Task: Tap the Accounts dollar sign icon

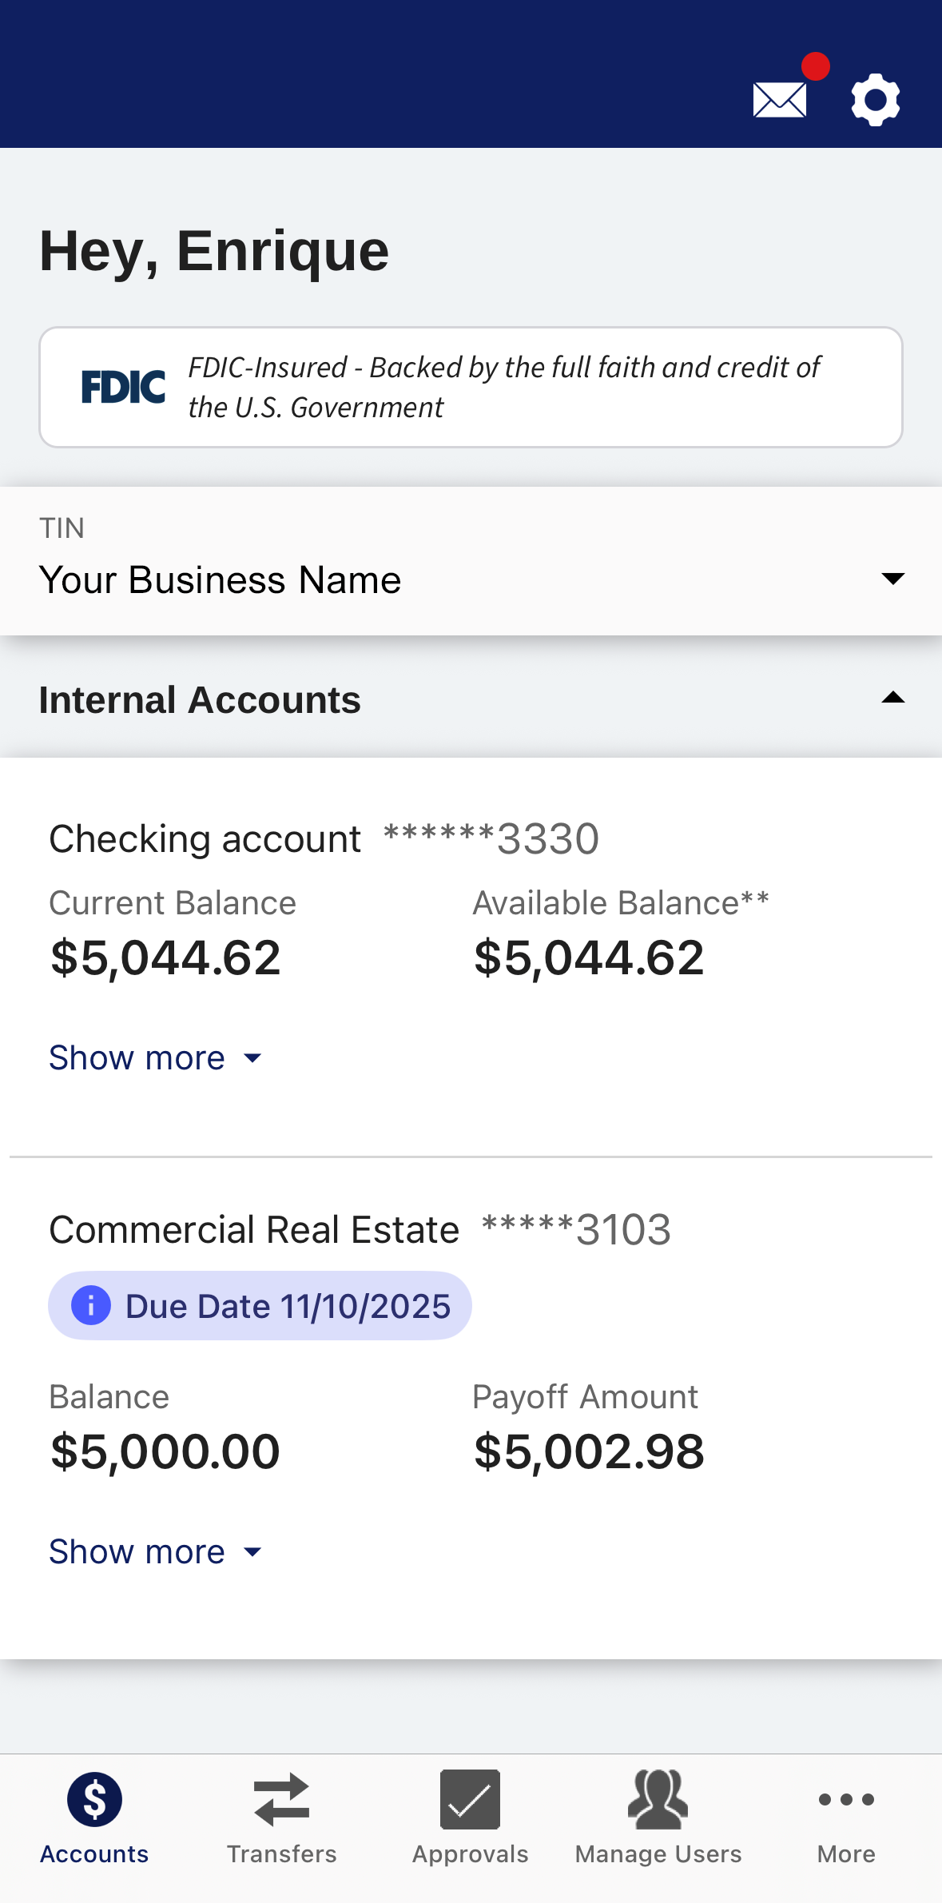Action: tap(94, 1800)
